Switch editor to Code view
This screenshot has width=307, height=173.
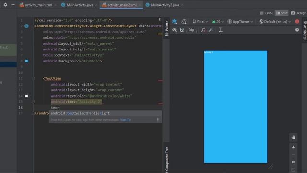(266, 13)
